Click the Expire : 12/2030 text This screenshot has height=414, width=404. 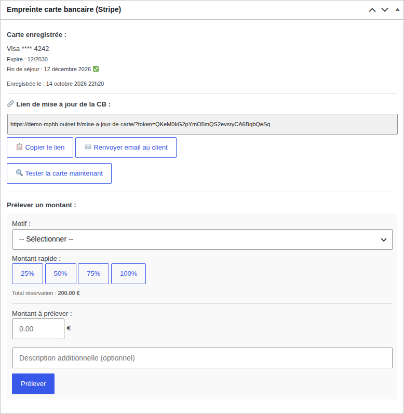point(27,59)
